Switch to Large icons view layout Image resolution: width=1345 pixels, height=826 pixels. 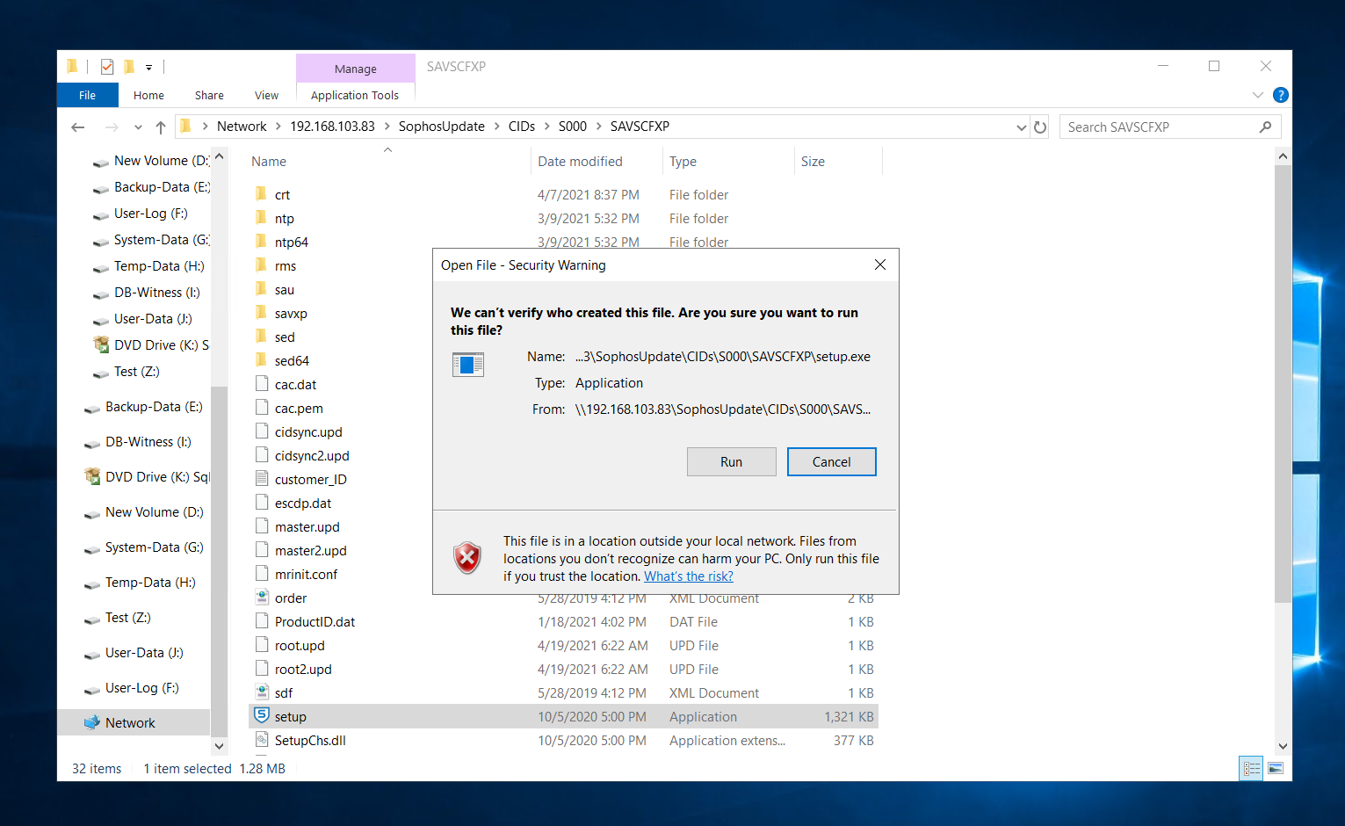pos(1276,769)
